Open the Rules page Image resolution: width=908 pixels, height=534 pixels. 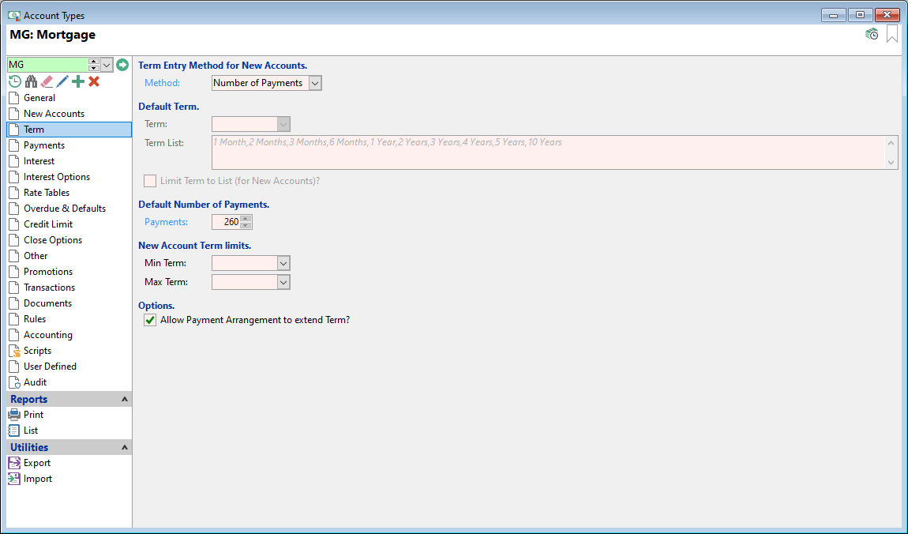click(x=69, y=319)
